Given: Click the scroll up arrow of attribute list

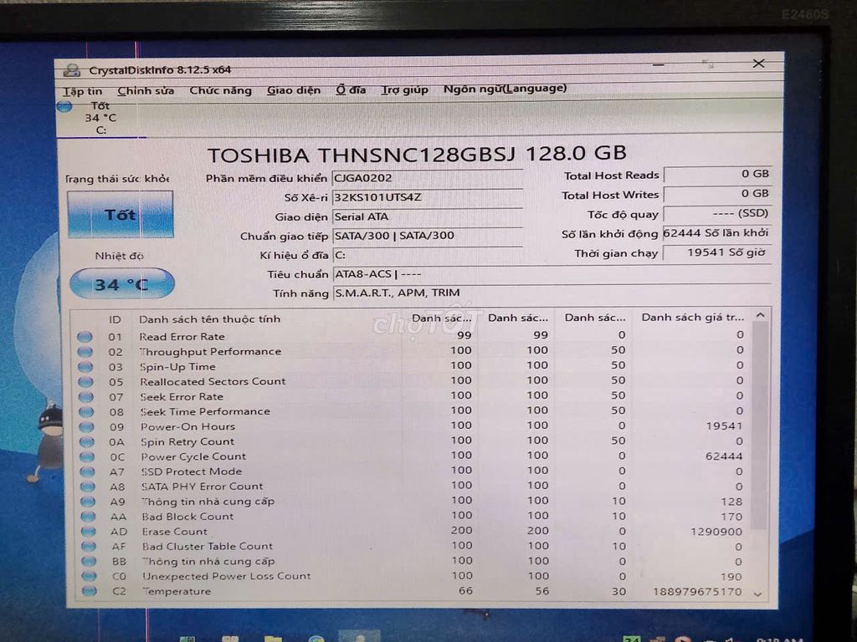Looking at the screenshot, I should pyautogui.click(x=760, y=315).
